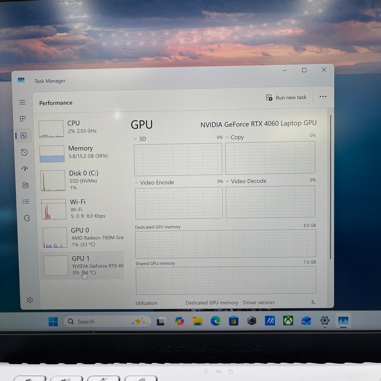Open Task Manager settings via the gear icon
Image resolution: width=381 pixels, height=381 pixels.
click(x=30, y=300)
